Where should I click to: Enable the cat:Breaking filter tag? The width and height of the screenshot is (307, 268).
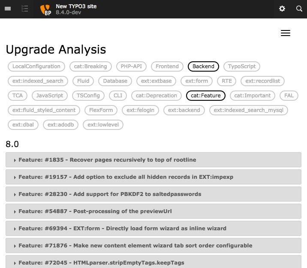tap(90, 66)
